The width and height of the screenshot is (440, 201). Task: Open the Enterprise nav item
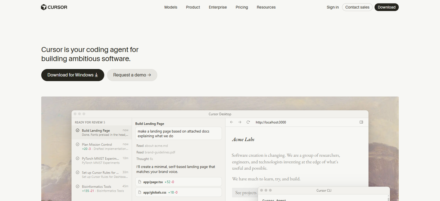218,7
